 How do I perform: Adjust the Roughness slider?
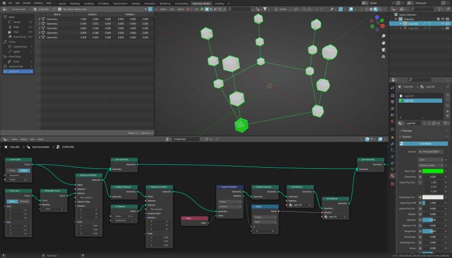pyautogui.click(x=433, y=231)
